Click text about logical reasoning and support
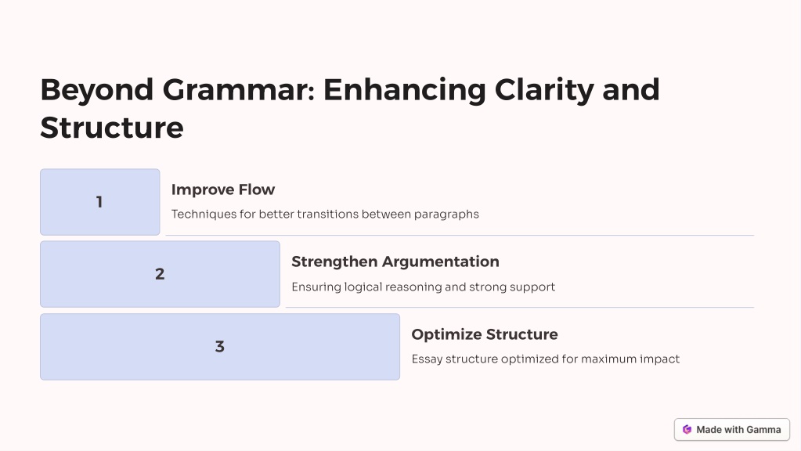This screenshot has height=451, width=801. (423, 287)
